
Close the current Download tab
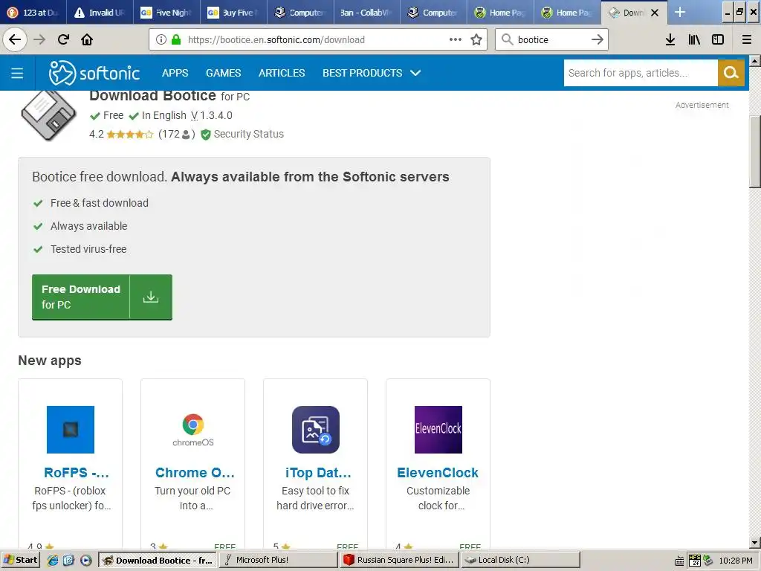(655, 13)
